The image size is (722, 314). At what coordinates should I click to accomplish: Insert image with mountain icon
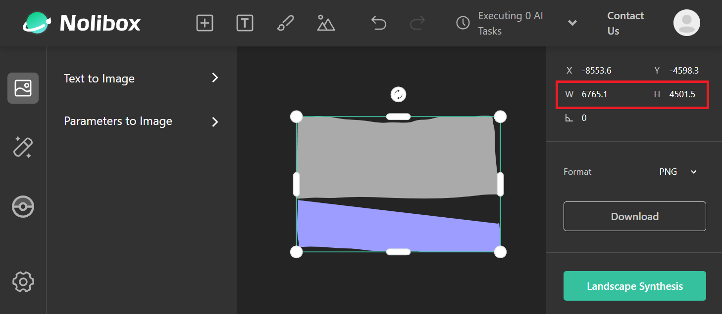point(326,23)
